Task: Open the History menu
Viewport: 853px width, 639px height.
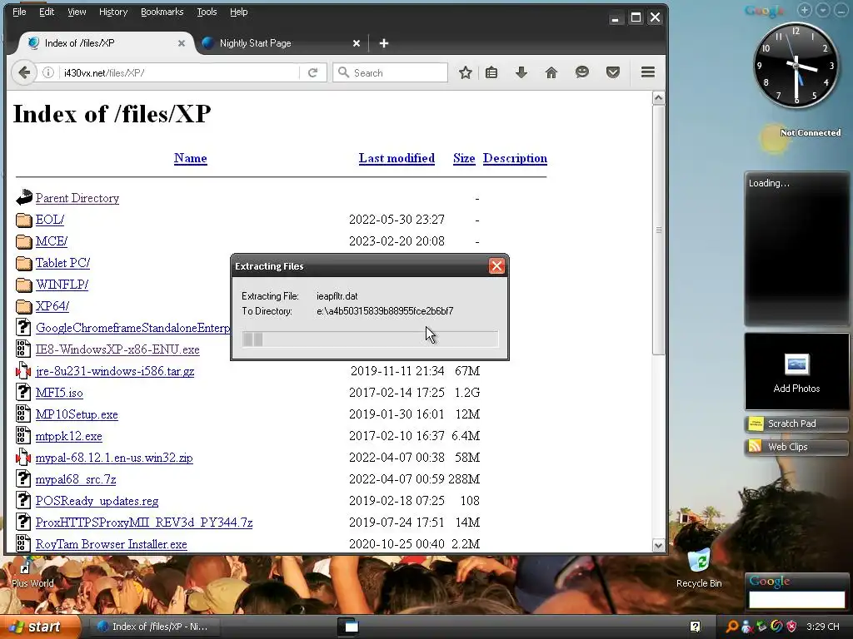Action: [x=113, y=12]
